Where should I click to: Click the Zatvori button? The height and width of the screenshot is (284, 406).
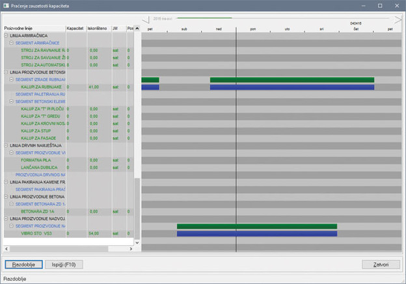tap(381, 265)
